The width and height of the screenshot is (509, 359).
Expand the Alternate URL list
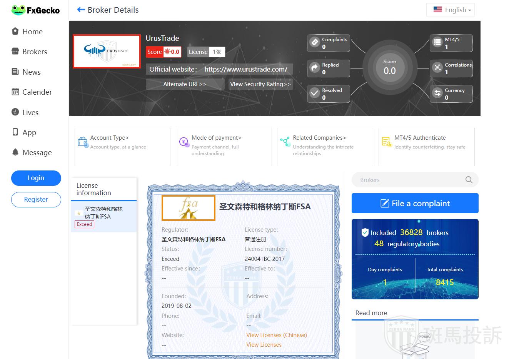click(185, 84)
